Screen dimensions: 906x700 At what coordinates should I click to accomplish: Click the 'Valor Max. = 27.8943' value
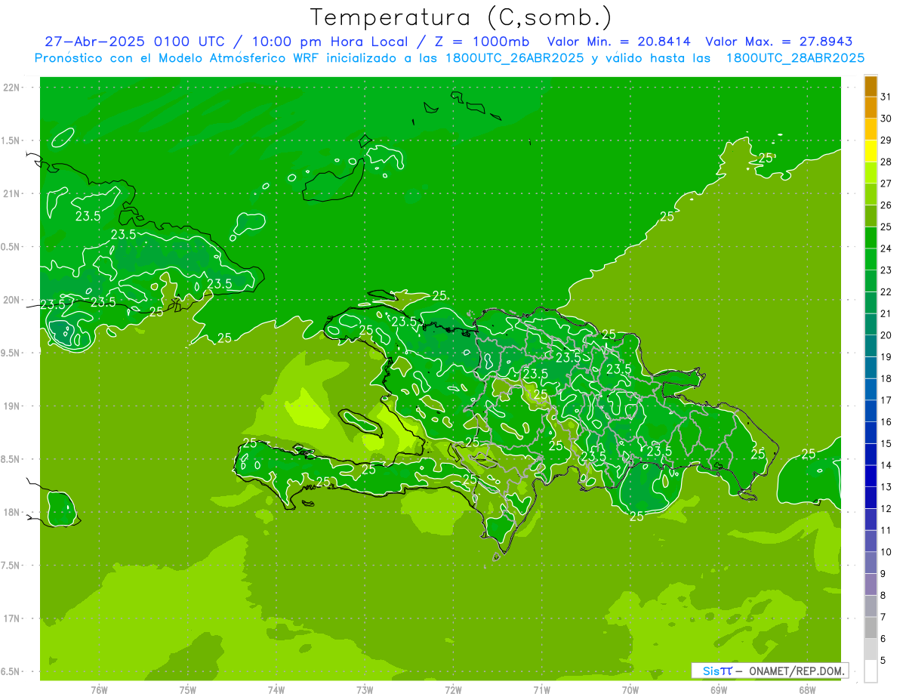coord(778,42)
